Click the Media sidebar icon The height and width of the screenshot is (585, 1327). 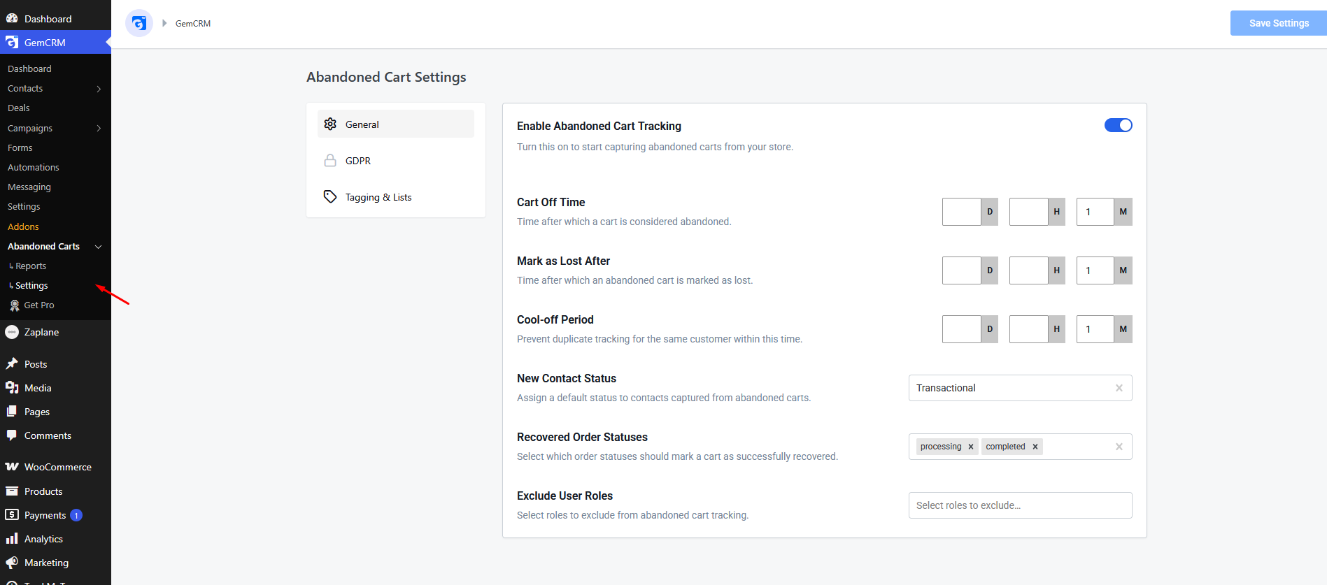click(12, 387)
